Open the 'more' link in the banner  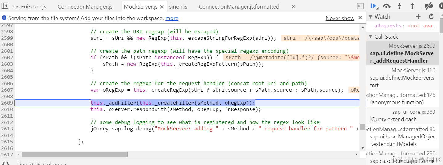[x=172, y=18]
